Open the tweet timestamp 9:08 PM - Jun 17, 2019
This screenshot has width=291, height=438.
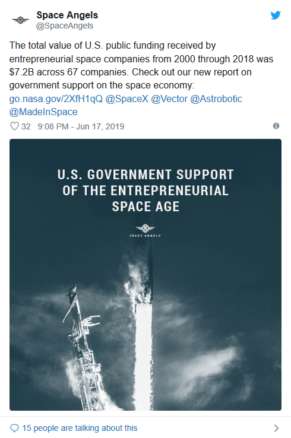click(x=81, y=126)
